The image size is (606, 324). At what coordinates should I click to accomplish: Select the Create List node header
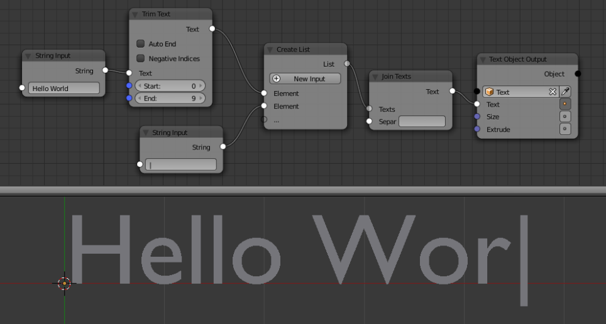pos(306,50)
